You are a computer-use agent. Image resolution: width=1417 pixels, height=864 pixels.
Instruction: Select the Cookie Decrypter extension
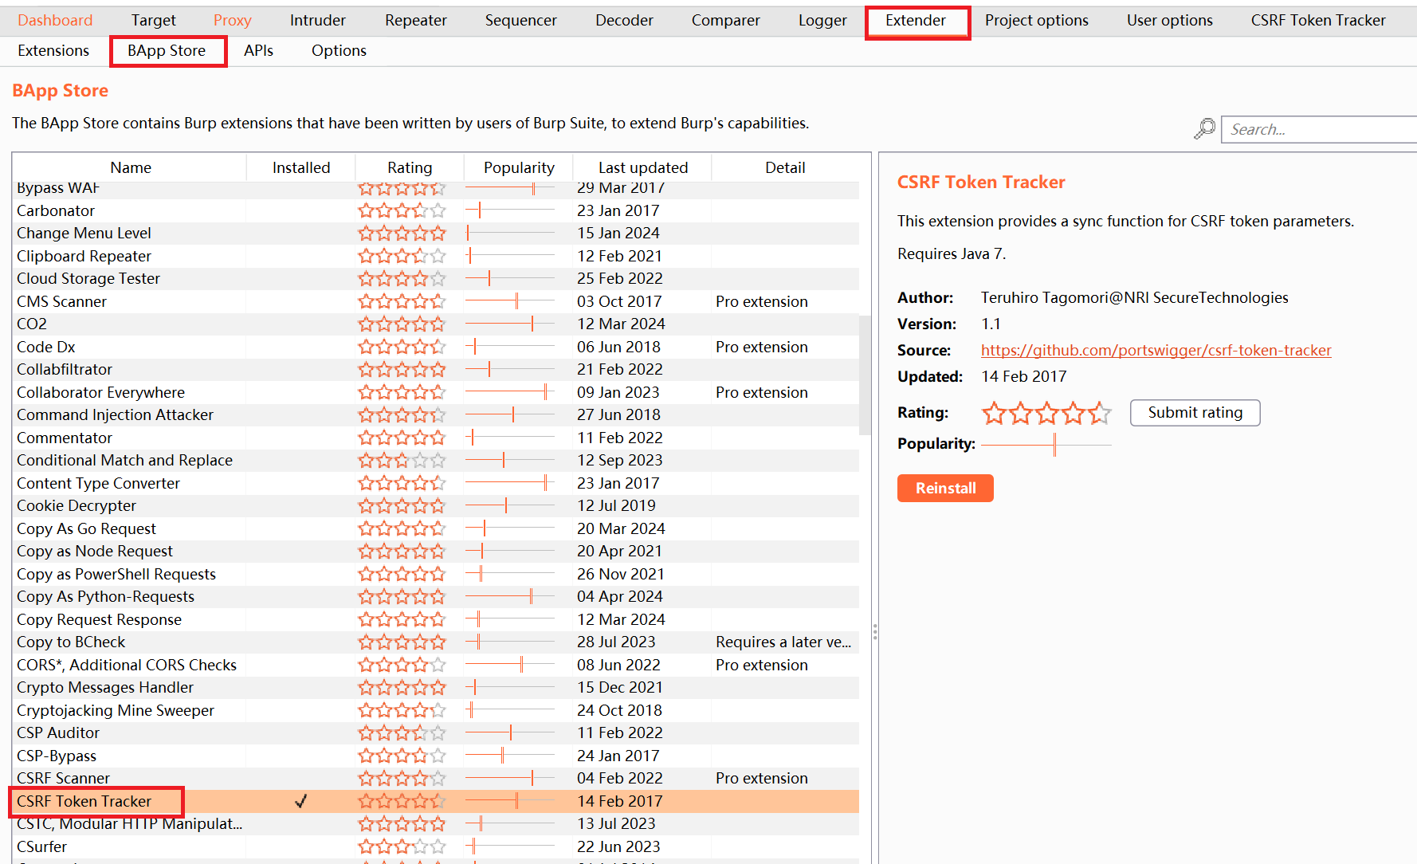(x=436, y=505)
